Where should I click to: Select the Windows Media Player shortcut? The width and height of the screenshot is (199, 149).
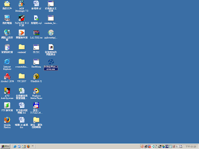click(36, 91)
